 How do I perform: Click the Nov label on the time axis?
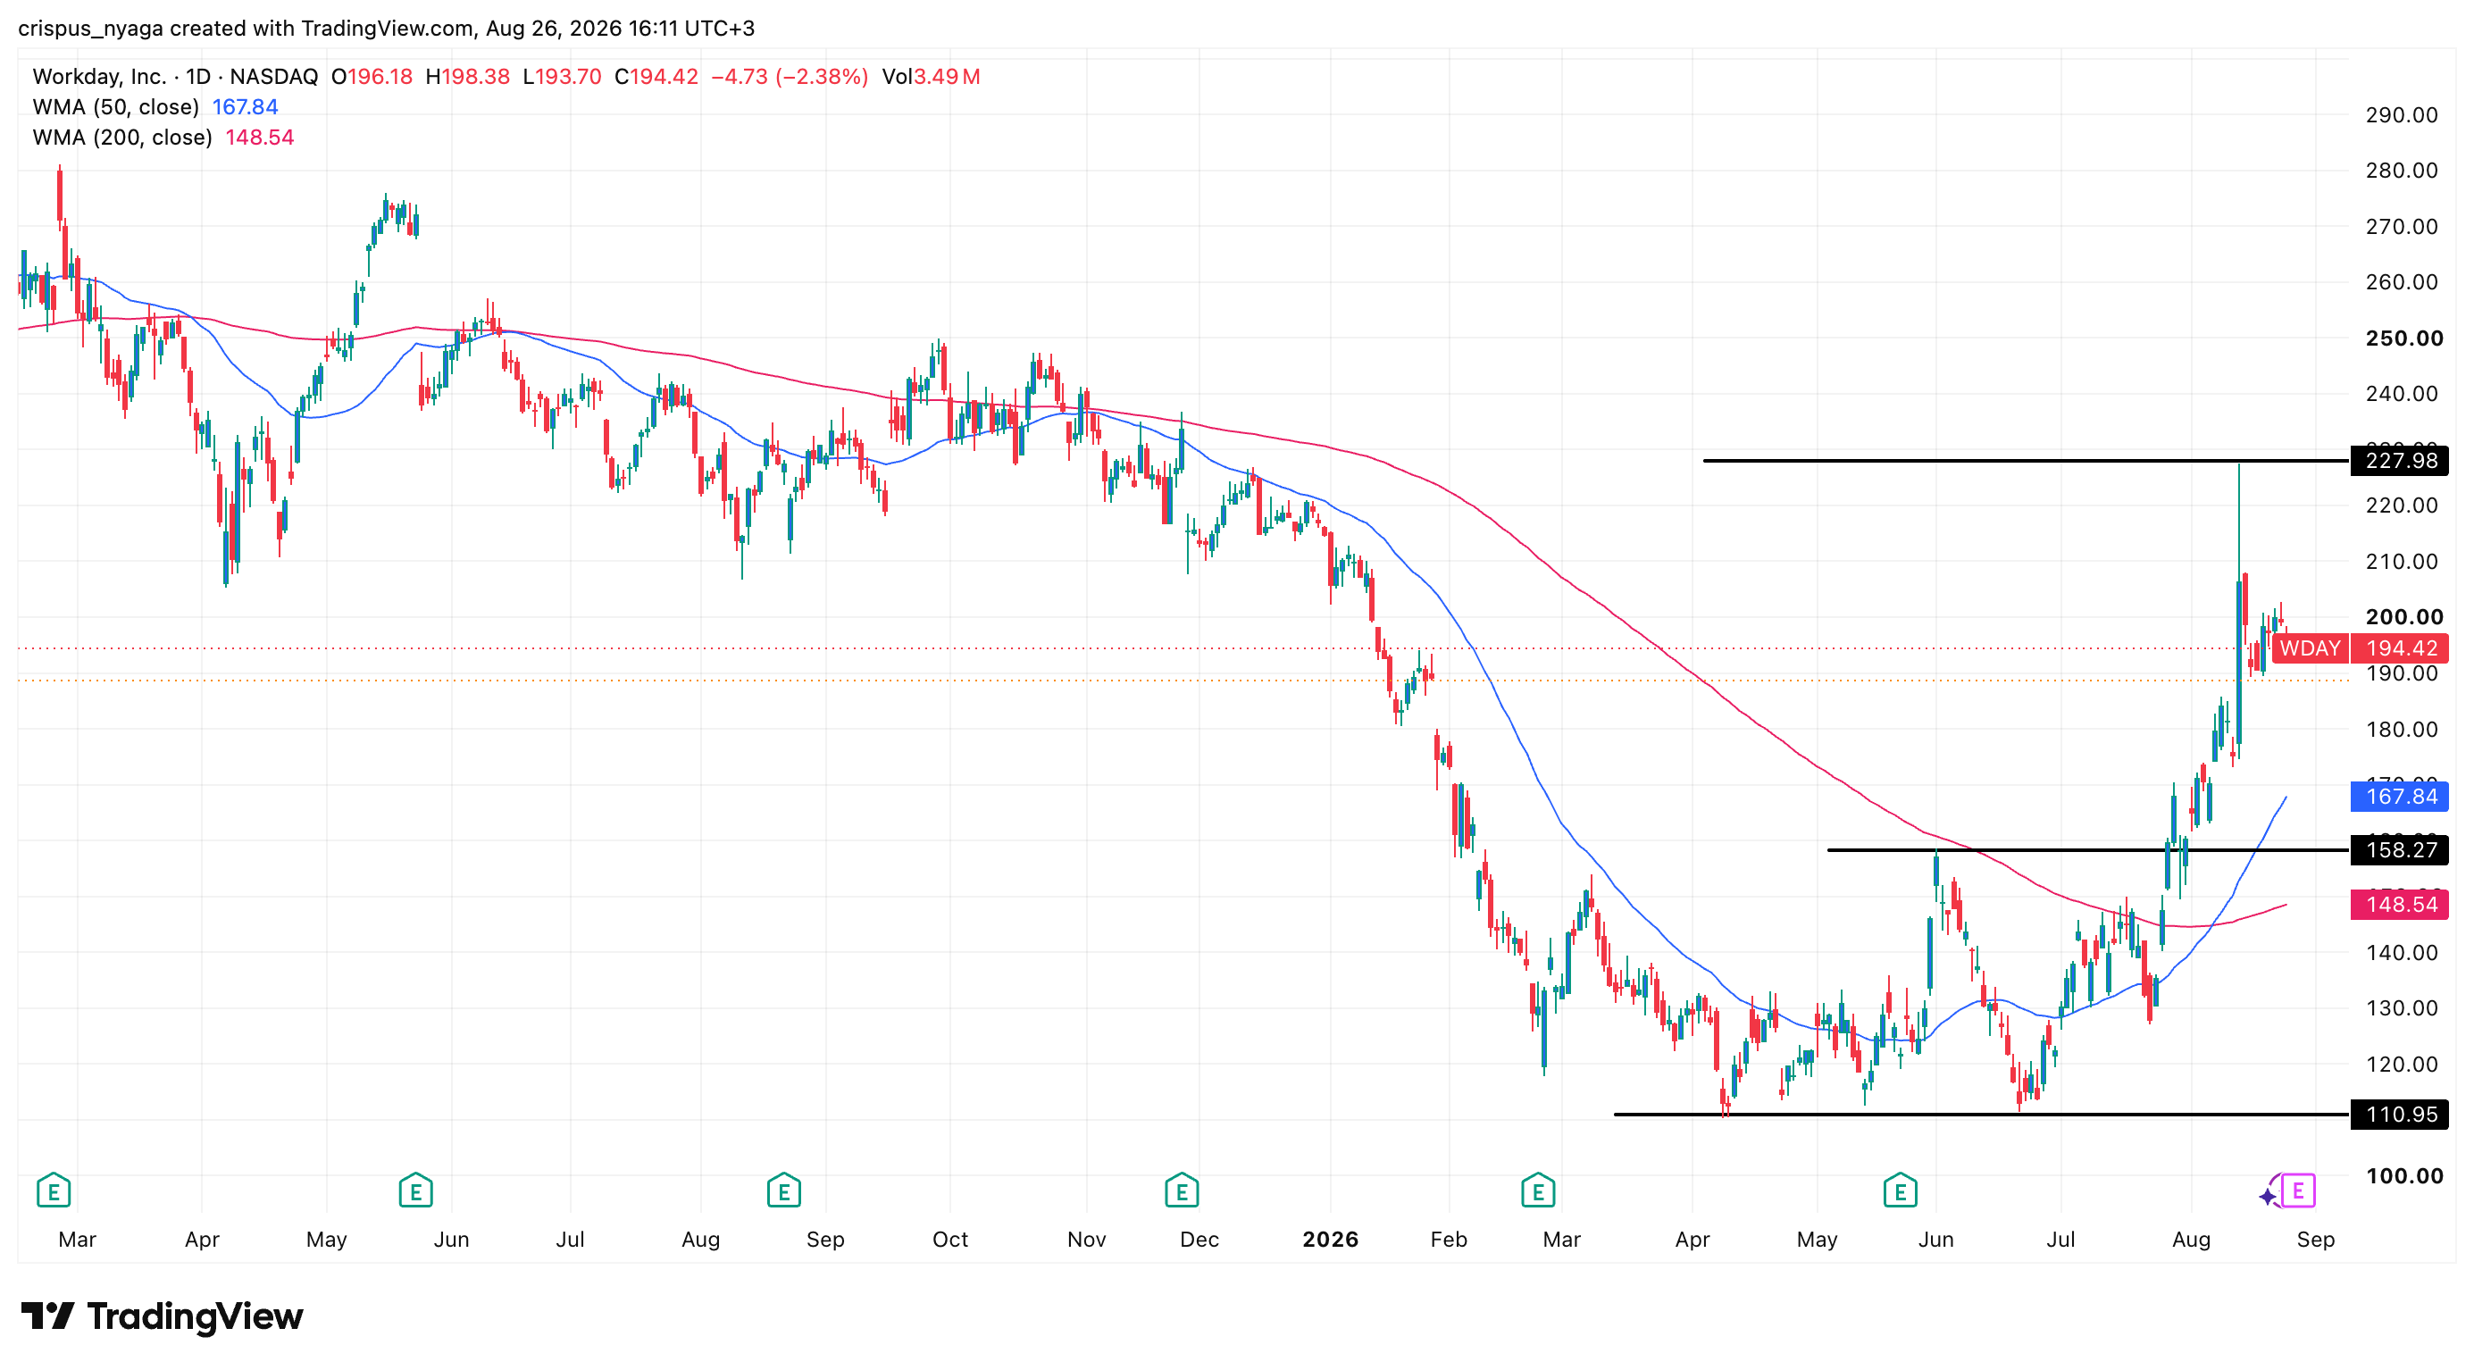[1086, 1240]
